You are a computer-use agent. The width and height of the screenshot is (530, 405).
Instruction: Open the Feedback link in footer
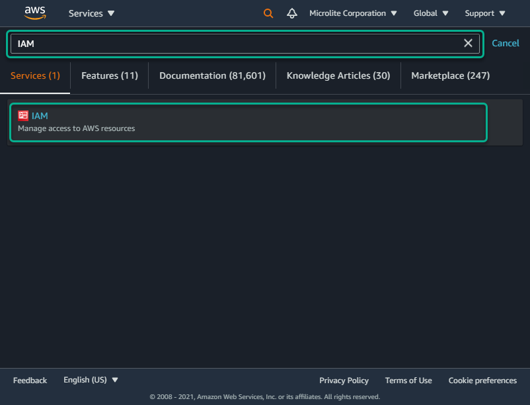[30, 381]
